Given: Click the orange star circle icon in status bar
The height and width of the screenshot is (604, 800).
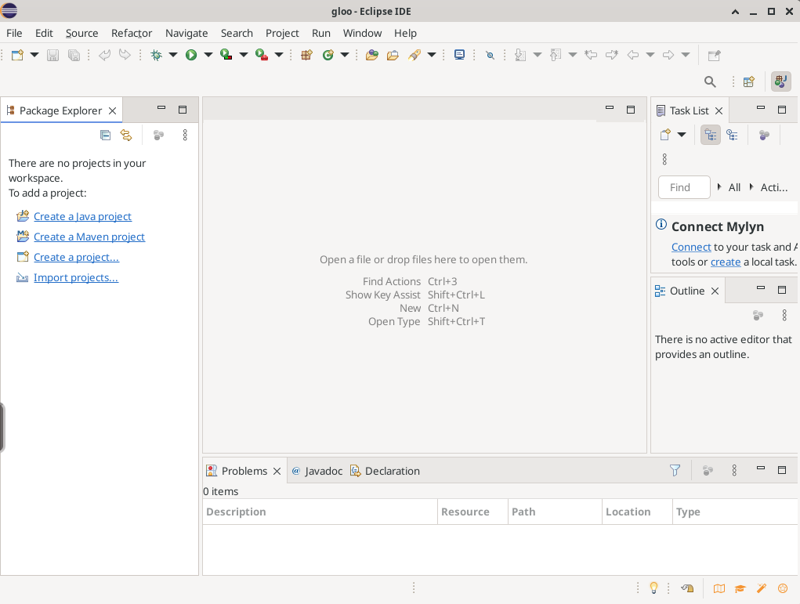Looking at the screenshot, I should 783,588.
